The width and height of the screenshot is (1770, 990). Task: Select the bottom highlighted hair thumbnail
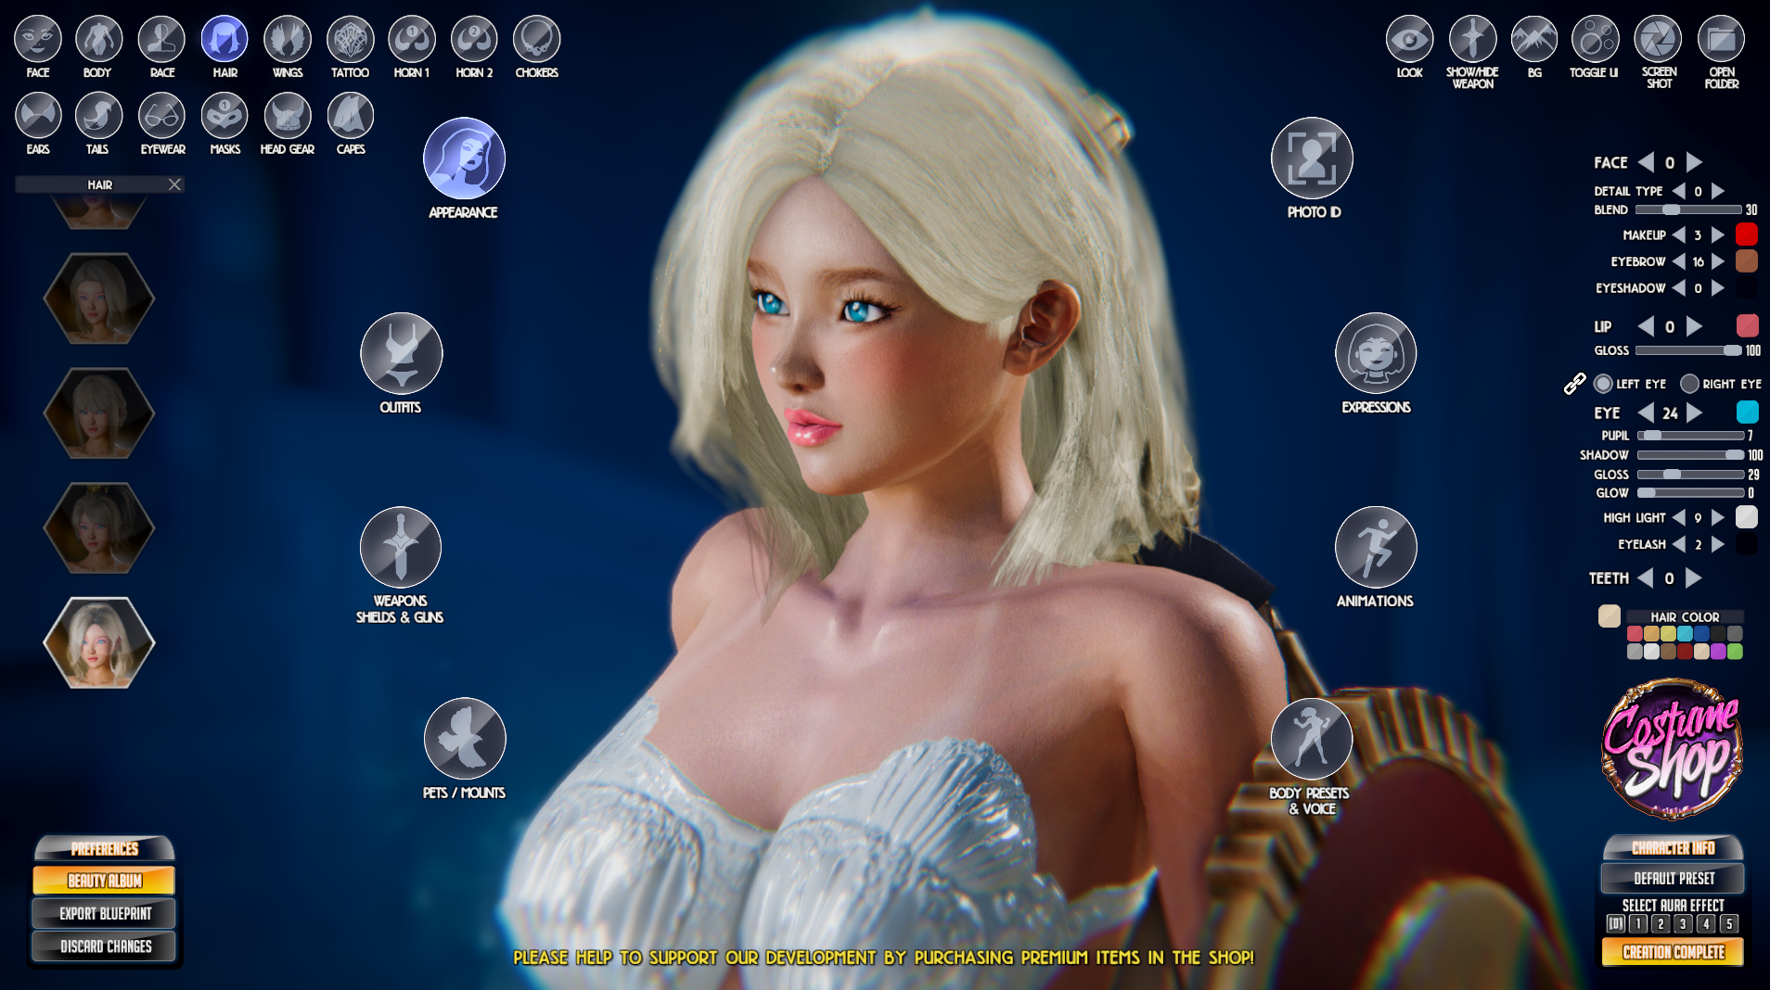click(99, 642)
